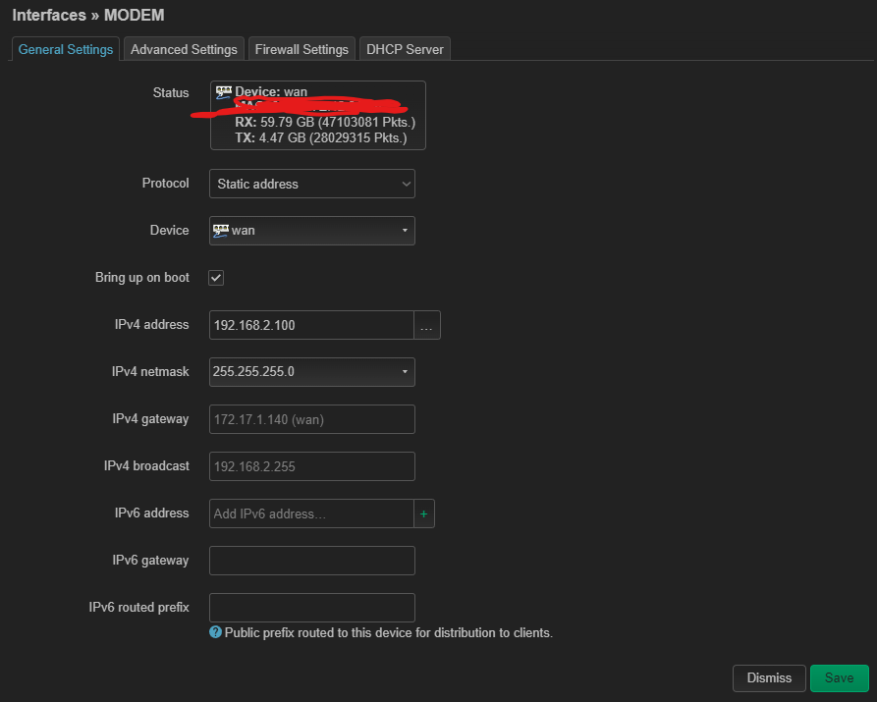The width and height of the screenshot is (877, 702).
Task: Click the Interfaces » MODEM heading
Action: pos(88,15)
